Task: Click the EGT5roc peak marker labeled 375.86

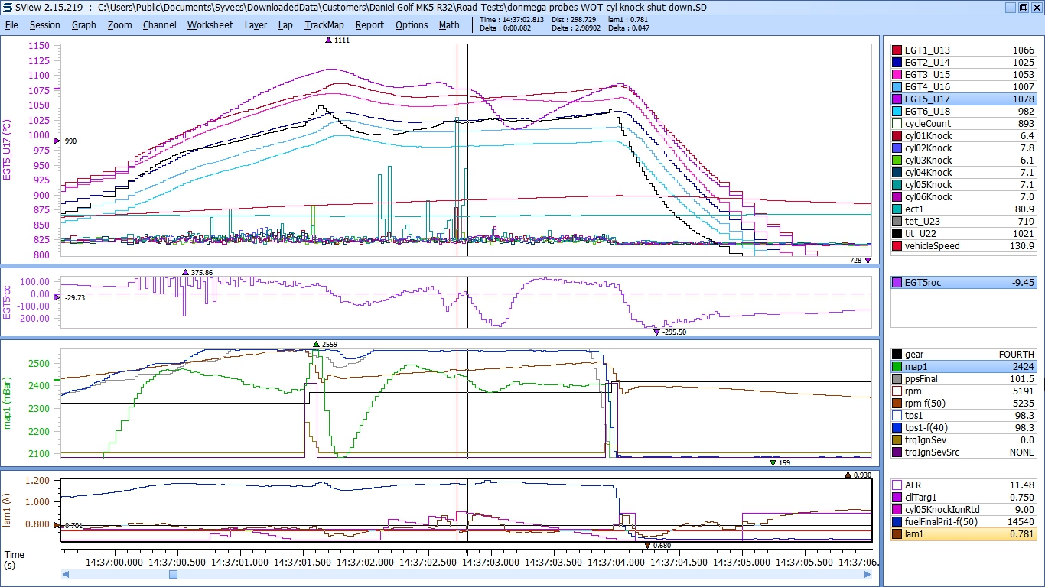Action: [185, 272]
